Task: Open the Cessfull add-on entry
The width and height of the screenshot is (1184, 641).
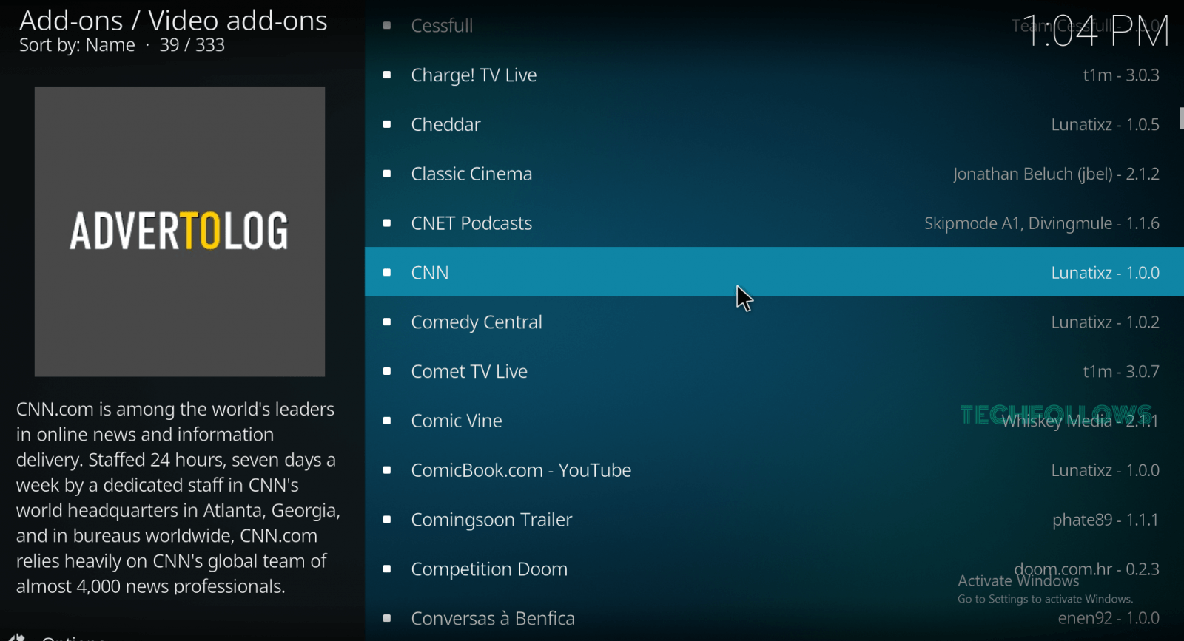Action: point(774,26)
